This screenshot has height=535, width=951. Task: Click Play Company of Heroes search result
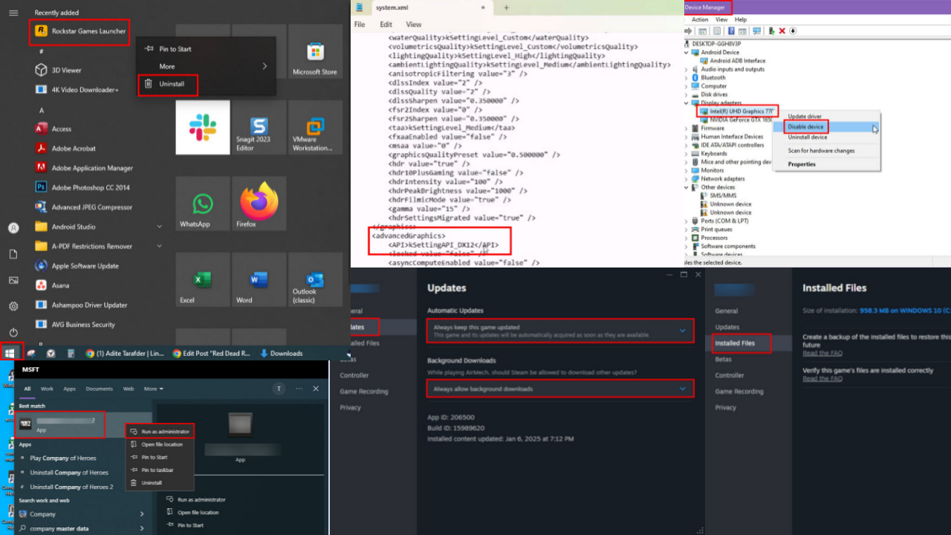tap(62, 458)
